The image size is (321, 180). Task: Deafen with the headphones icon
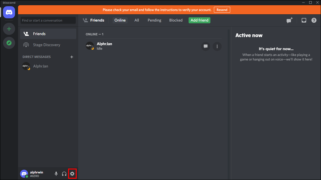pyautogui.click(x=64, y=174)
